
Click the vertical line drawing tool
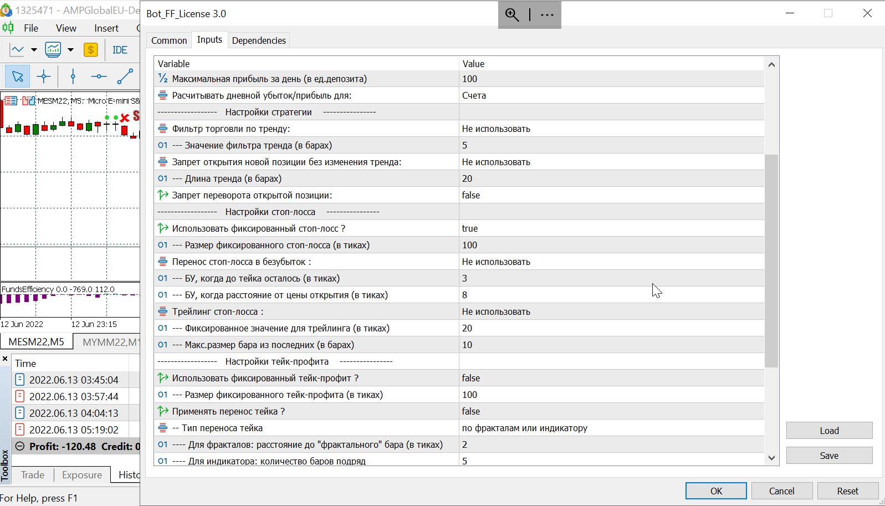[73, 76]
